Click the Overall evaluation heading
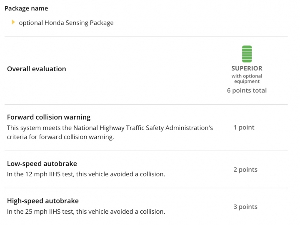Image resolution: width=300 pixels, height=225 pixels. pos(37,69)
